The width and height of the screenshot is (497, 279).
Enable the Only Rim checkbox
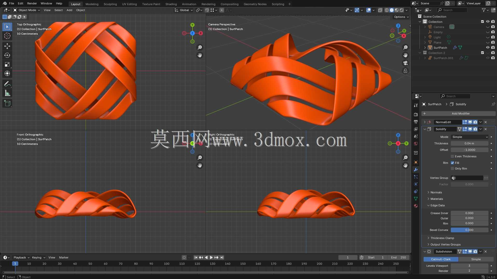click(x=452, y=169)
